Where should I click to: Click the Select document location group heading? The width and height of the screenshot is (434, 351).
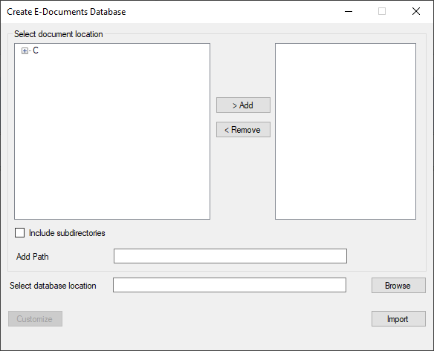click(x=59, y=34)
